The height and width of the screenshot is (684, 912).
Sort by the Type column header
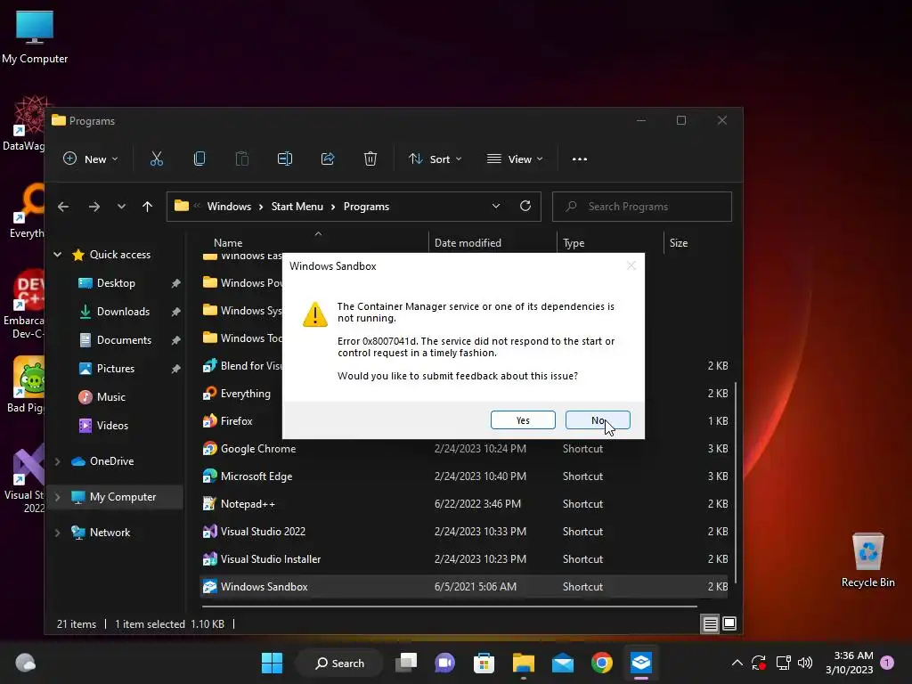point(574,243)
